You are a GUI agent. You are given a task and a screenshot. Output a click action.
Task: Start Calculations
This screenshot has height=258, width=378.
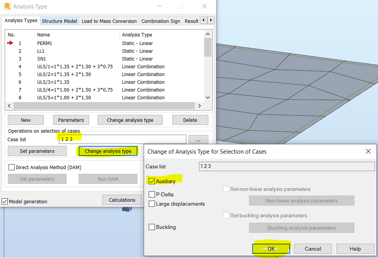122,199
